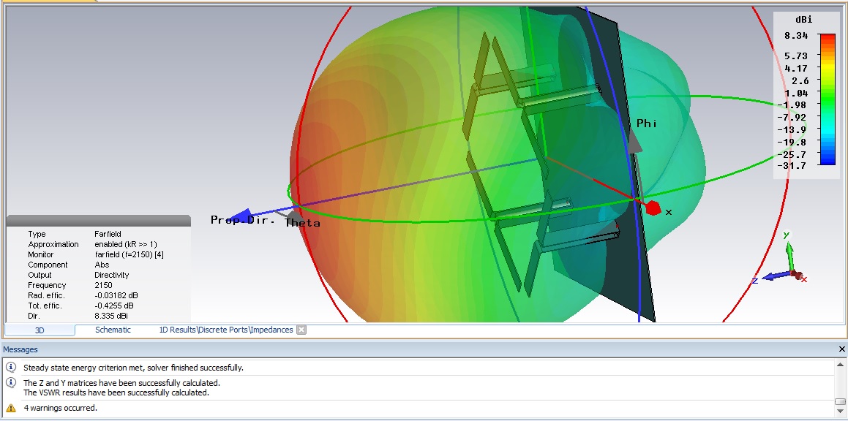848x421 pixels.
Task: Click the 2.6 legend value
Action: (x=799, y=80)
